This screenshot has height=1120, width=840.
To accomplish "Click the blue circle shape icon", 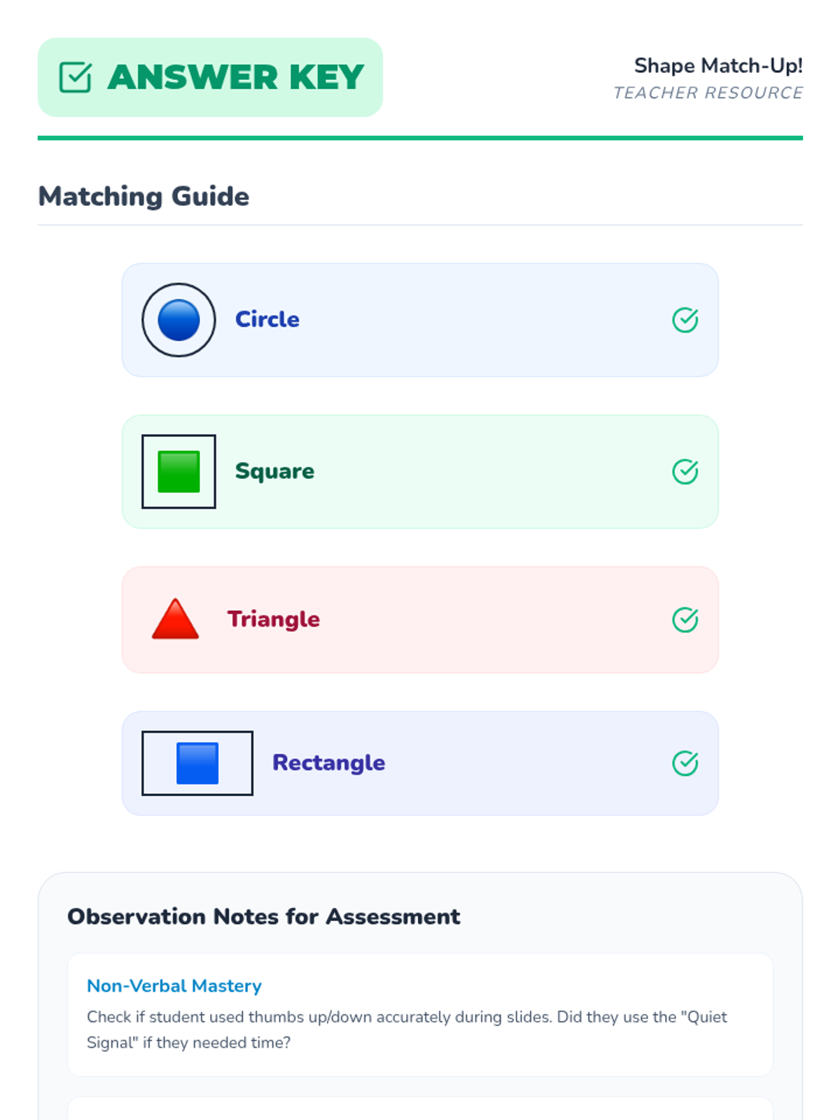I will coord(178,320).
